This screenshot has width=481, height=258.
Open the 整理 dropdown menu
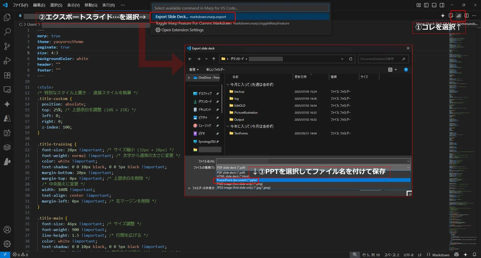tap(194, 69)
